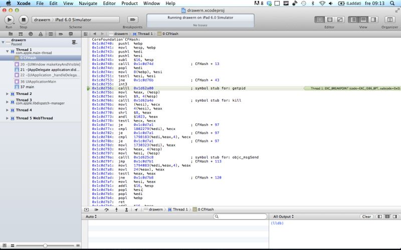Select the Assistant editor button

330,19
